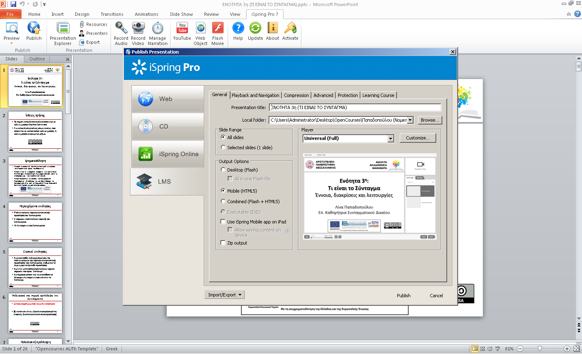Screen dimensions: 582x354
Task: Expand the Local folder path dropdown
Action: [410, 120]
